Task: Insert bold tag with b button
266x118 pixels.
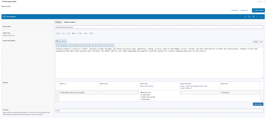Action: tap(57, 45)
